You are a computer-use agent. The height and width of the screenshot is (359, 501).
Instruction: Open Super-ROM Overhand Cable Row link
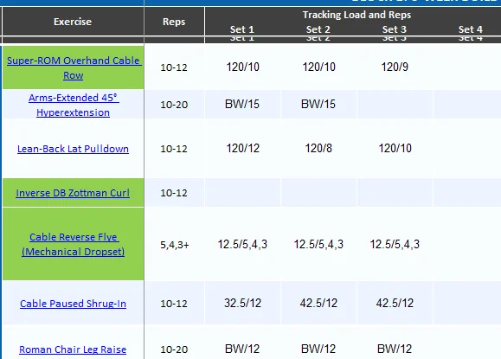click(74, 67)
